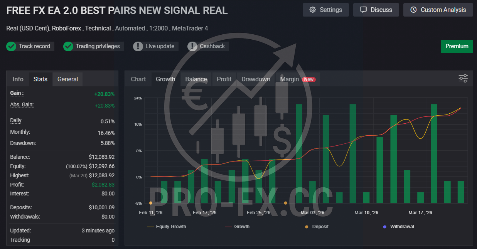Click the Custom Analysis clock icon
Screen dimensions: 477x249
coord(413,10)
